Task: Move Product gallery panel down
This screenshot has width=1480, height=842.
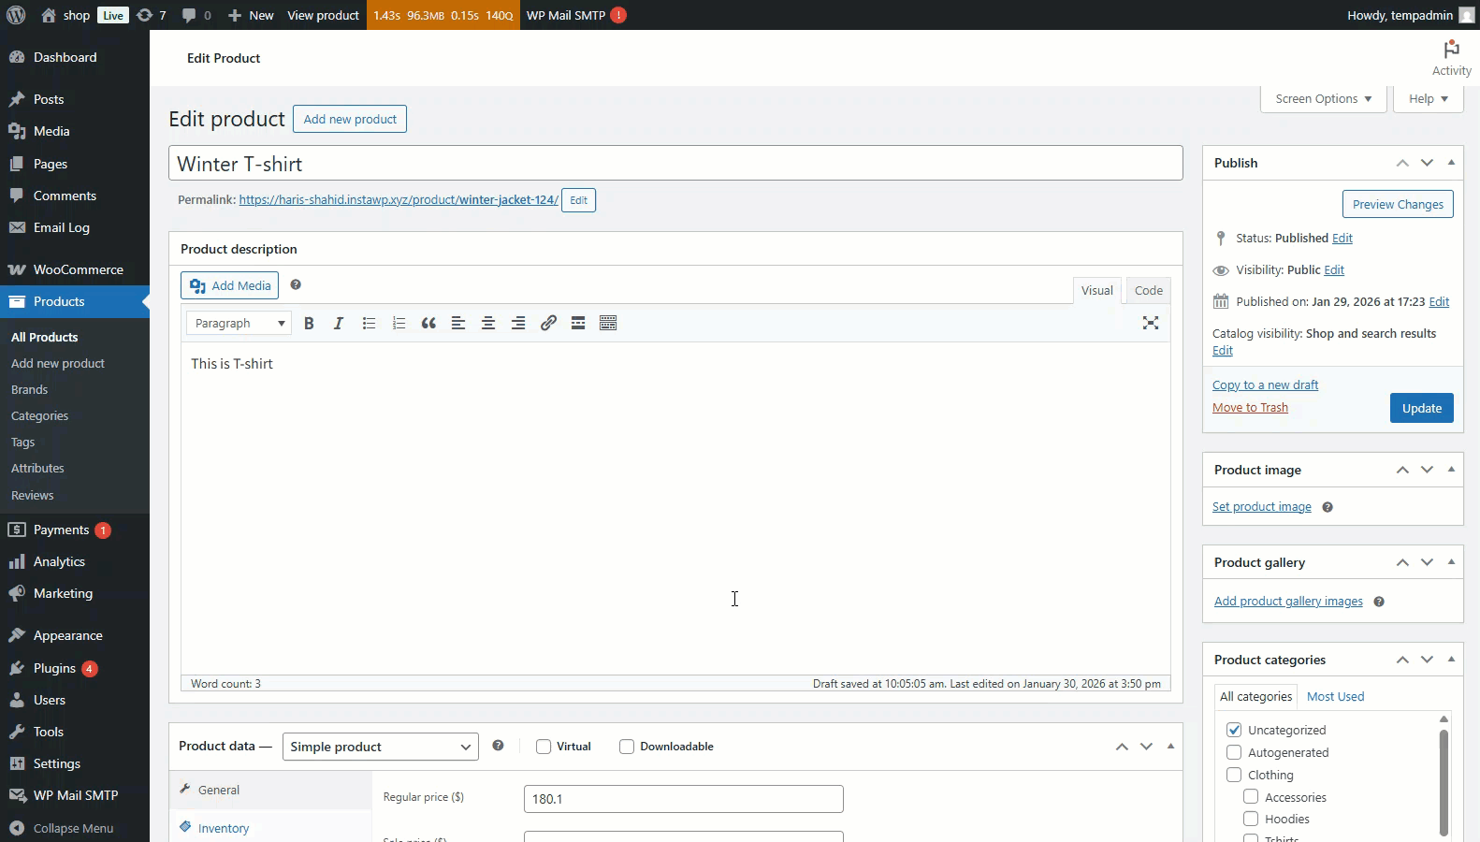Action: [x=1427, y=562]
